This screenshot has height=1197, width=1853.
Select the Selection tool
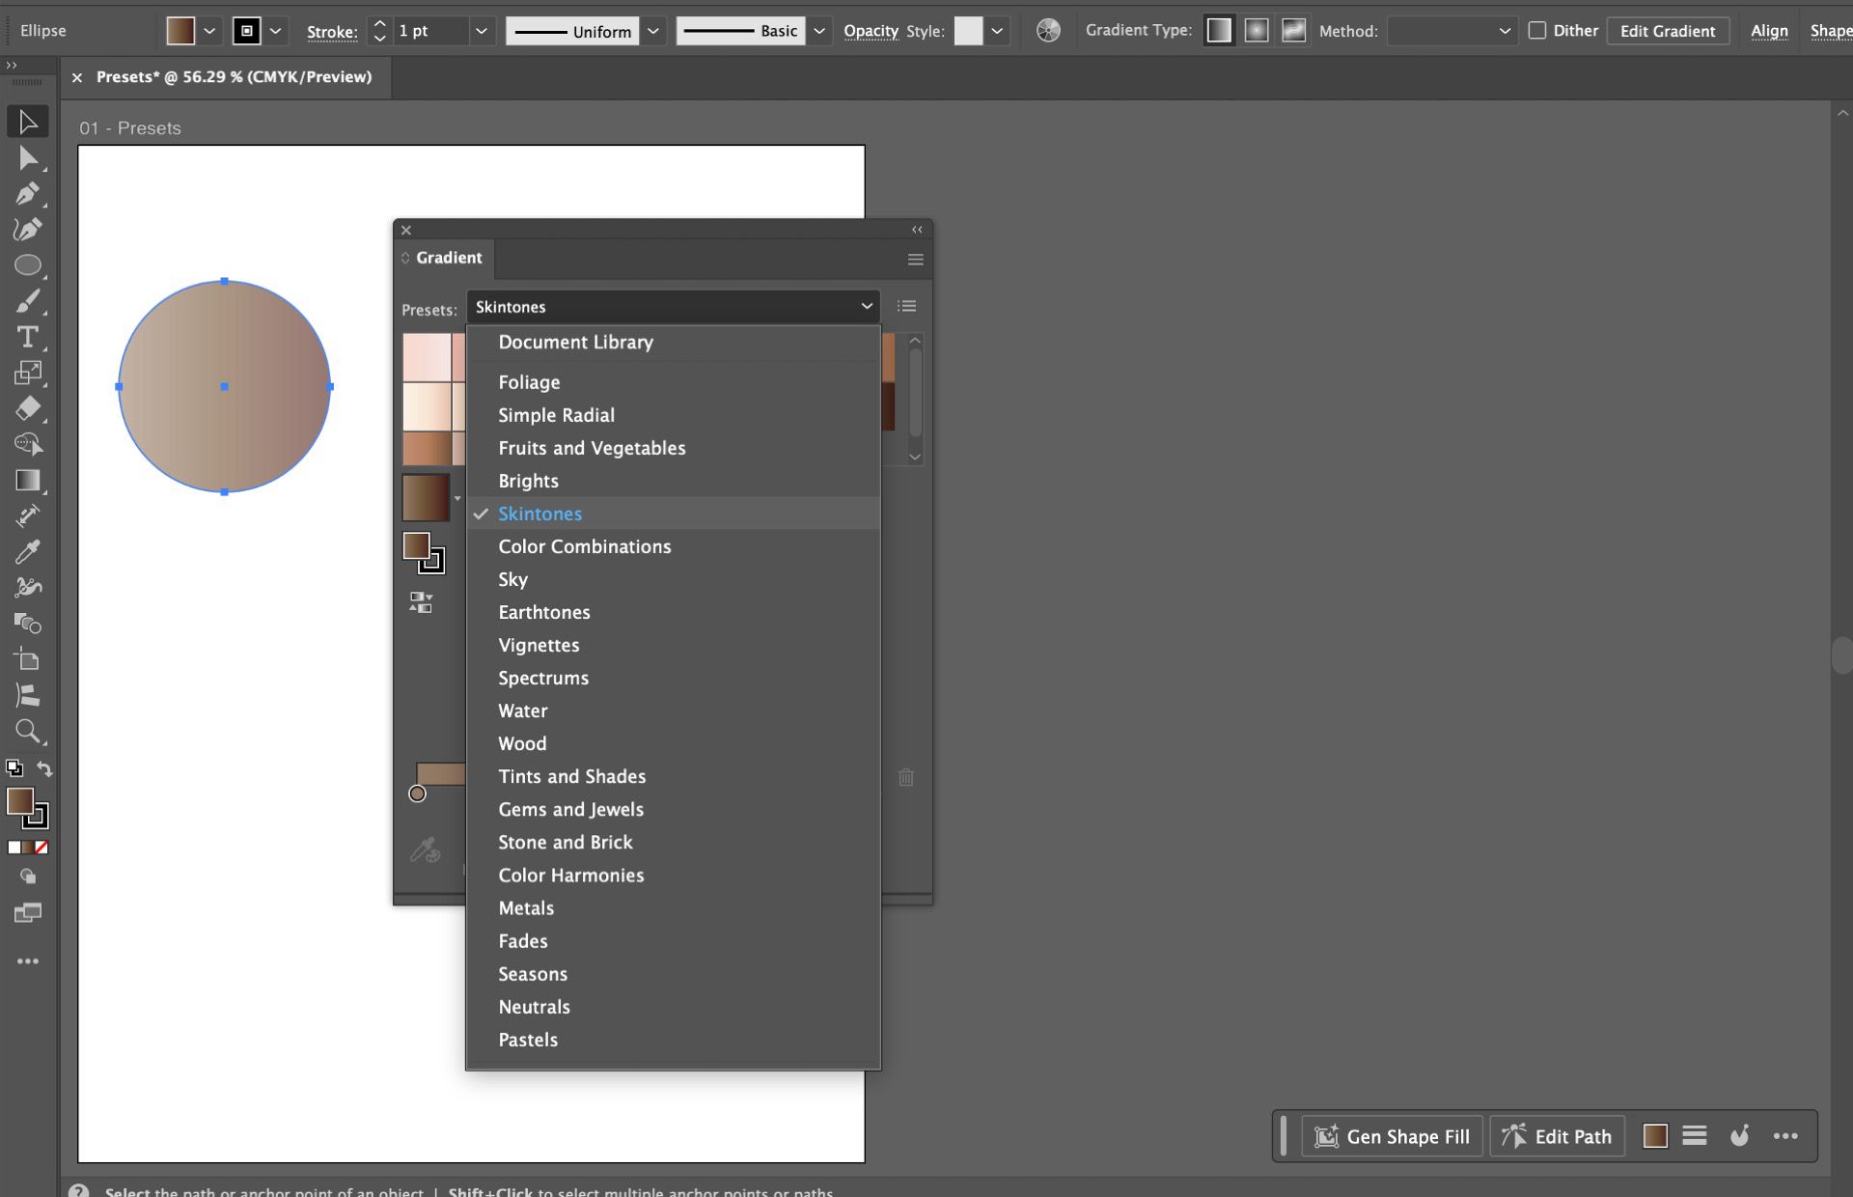pos(28,121)
